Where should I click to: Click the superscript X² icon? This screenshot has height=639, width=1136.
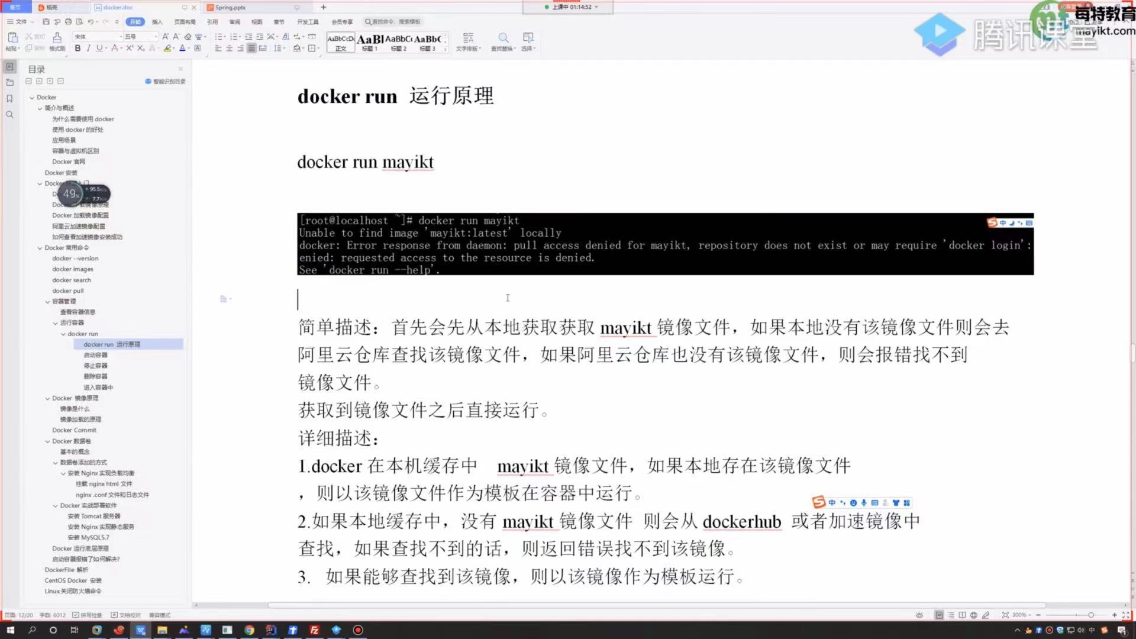point(130,49)
